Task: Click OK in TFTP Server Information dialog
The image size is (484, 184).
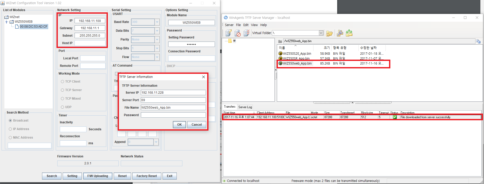Action: pos(179,125)
